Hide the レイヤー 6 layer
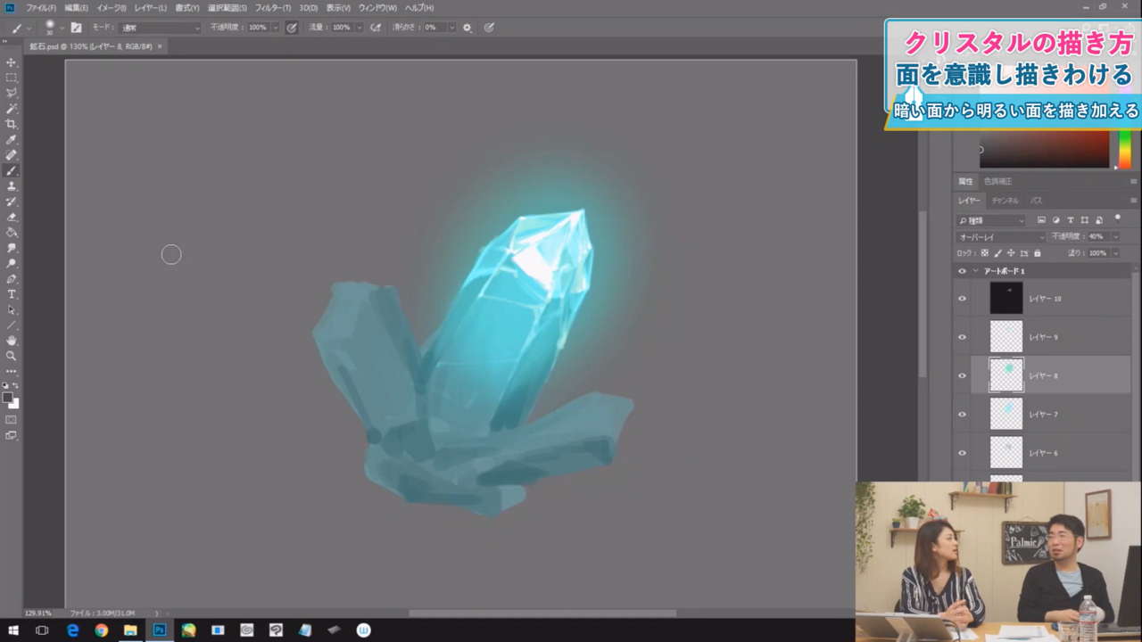The image size is (1142, 642). pos(962,453)
